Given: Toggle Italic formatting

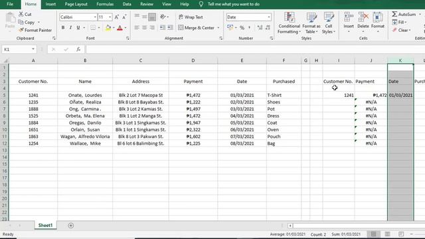Looking at the screenshot, I should [71, 28].
